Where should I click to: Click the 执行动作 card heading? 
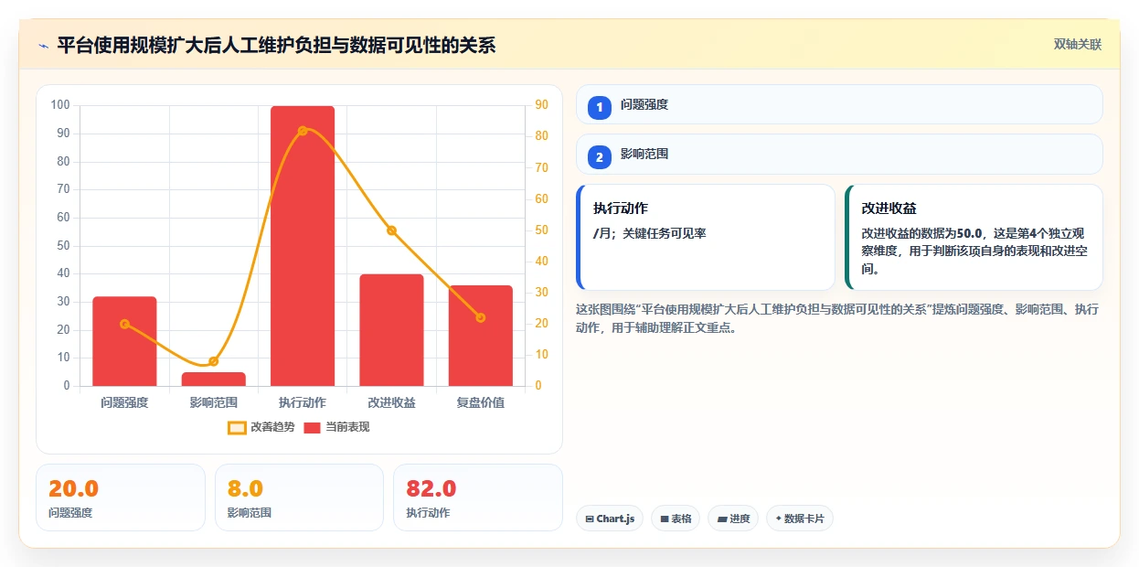click(621, 209)
